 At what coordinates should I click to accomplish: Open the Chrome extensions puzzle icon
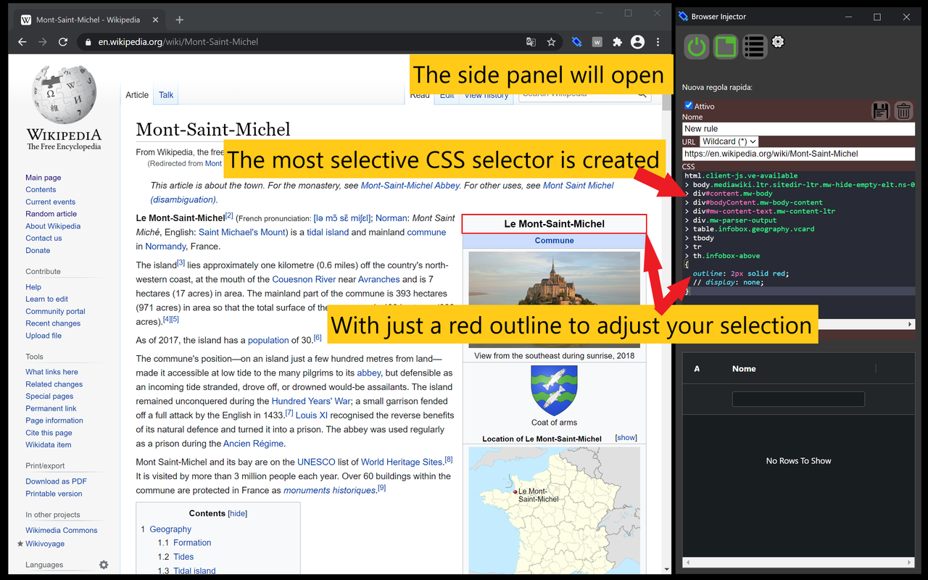[x=618, y=42]
